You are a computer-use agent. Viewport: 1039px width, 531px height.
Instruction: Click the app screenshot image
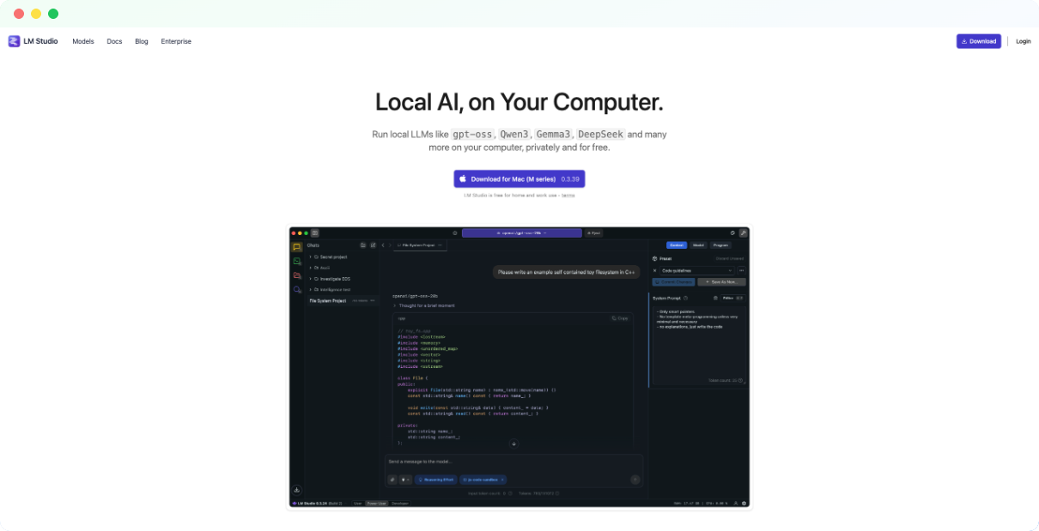pos(519,368)
